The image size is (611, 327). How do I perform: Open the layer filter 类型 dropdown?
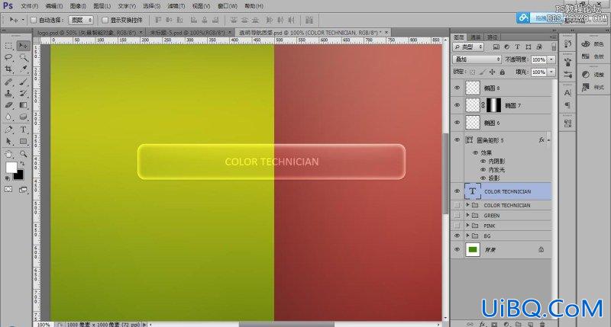pos(468,46)
